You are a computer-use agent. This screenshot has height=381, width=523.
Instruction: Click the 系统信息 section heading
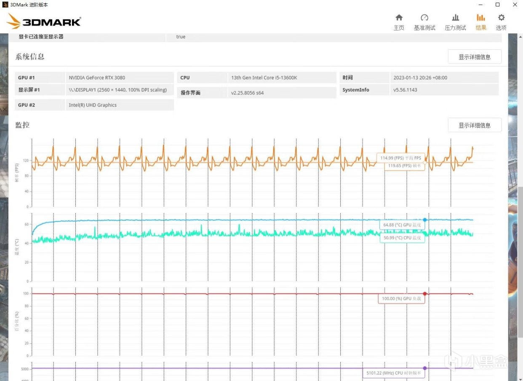(x=30, y=56)
